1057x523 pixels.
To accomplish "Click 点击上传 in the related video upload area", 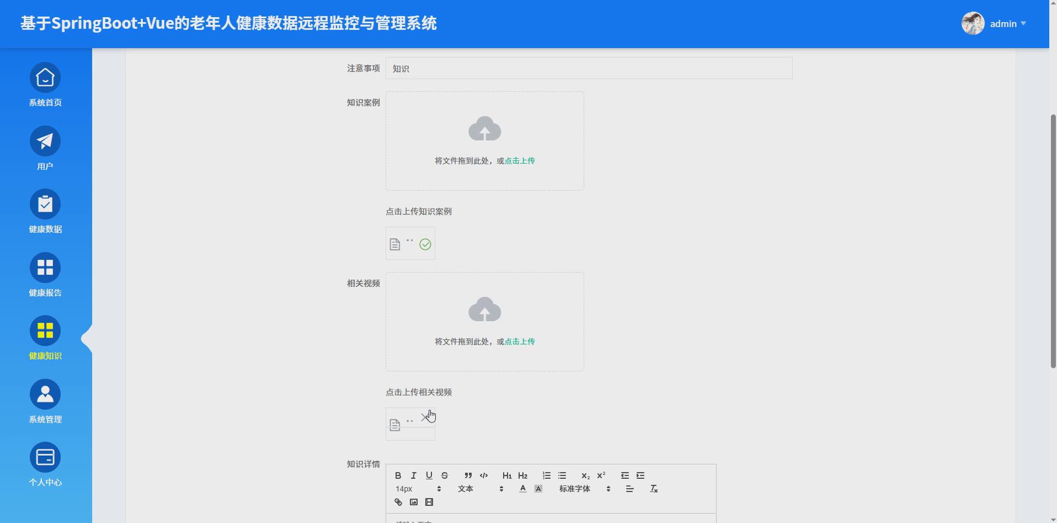I will 519,341.
